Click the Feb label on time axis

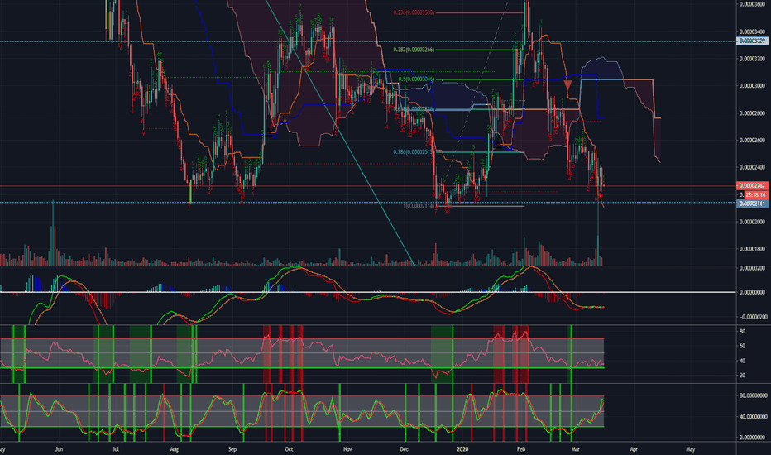click(x=521, y=449)
